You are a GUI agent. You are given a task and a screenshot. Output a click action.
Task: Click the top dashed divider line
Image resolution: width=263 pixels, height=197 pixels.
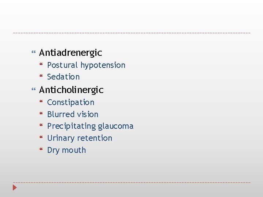[x=131, y=33]
